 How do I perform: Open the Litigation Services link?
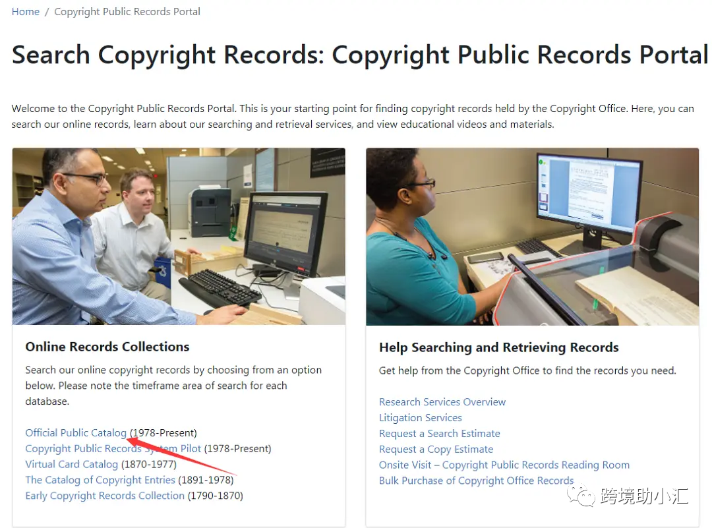[x=421, y=418]
